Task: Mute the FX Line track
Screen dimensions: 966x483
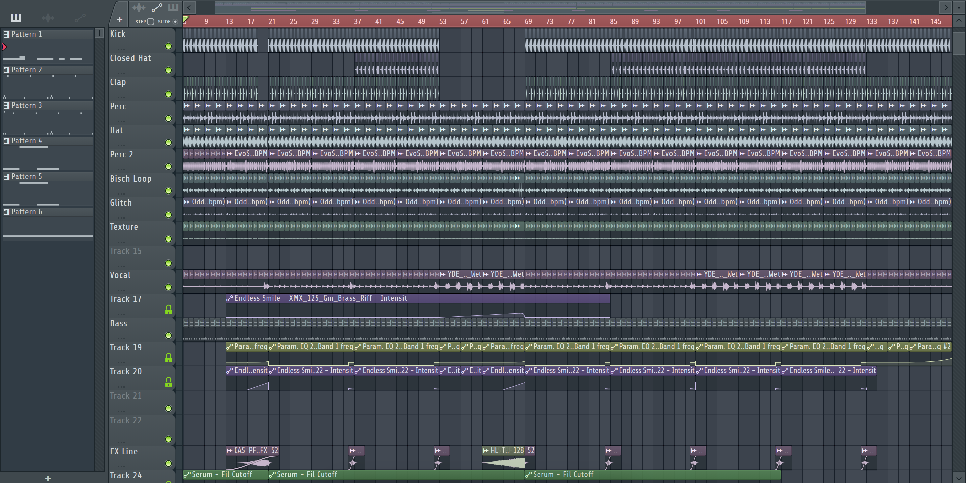Action: pos(168,464)
